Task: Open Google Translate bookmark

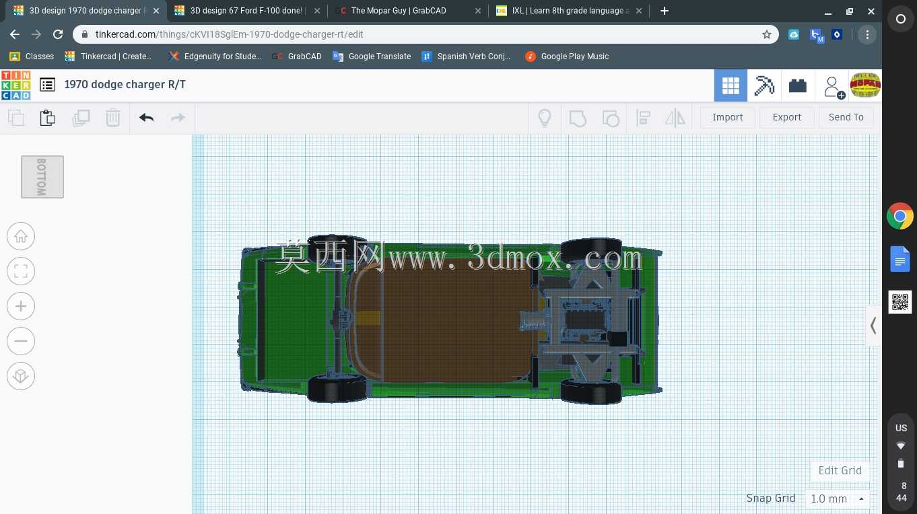Action: point(372,57)
